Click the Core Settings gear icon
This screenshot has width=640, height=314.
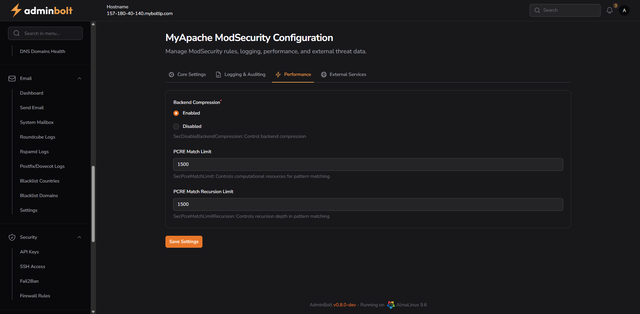click(171, 75)
